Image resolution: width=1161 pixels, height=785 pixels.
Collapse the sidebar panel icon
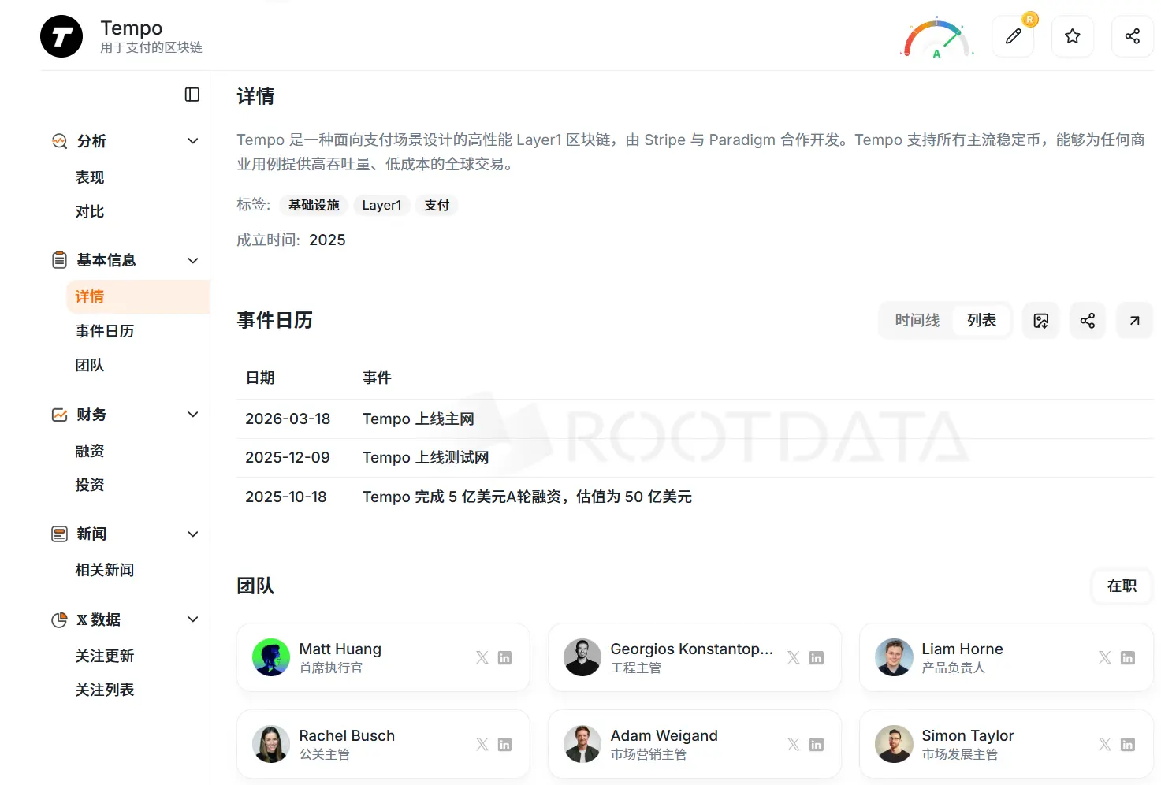pos(192,95)
